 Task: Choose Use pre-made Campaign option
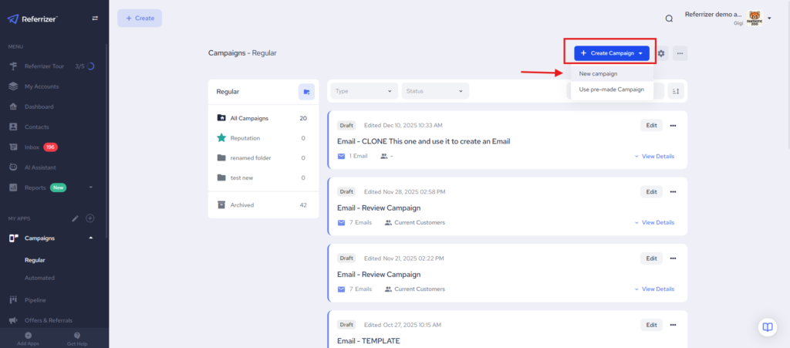611,90
